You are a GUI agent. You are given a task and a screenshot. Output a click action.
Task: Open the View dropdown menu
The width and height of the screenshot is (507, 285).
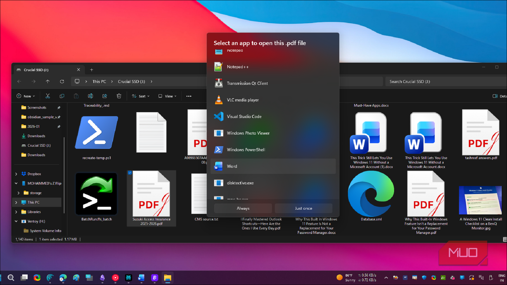(167, 96)
